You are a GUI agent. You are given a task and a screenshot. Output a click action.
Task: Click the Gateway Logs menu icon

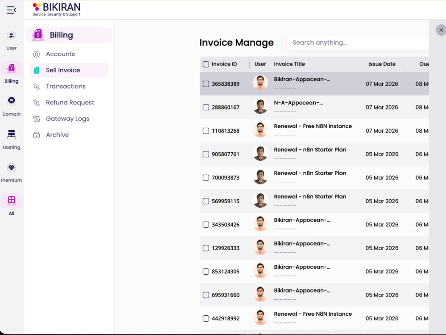[x=37, y=119]
